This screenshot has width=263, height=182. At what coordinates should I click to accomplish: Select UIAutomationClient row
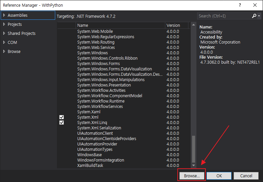point(123,133)
